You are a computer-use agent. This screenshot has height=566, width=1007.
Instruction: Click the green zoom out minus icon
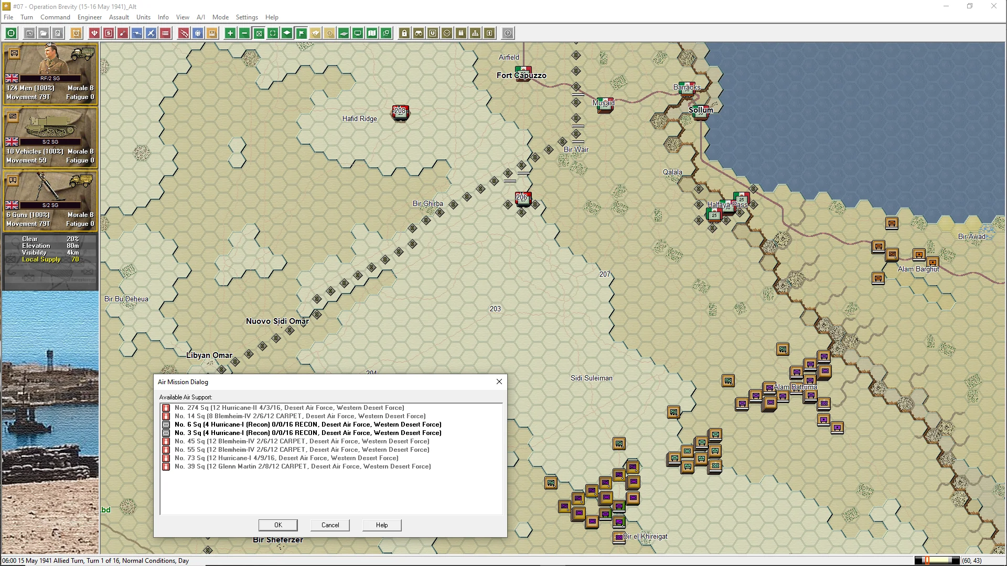pos(244,33)
